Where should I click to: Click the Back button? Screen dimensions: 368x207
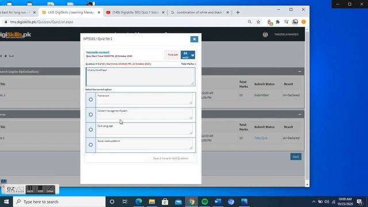[x=296, y=157]
